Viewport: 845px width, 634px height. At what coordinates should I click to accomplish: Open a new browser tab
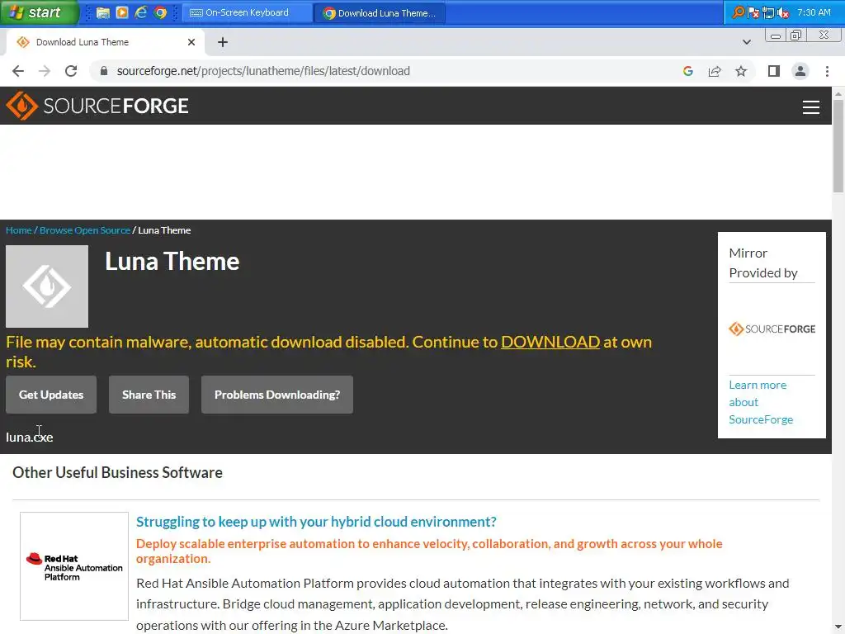click(223, 42)
